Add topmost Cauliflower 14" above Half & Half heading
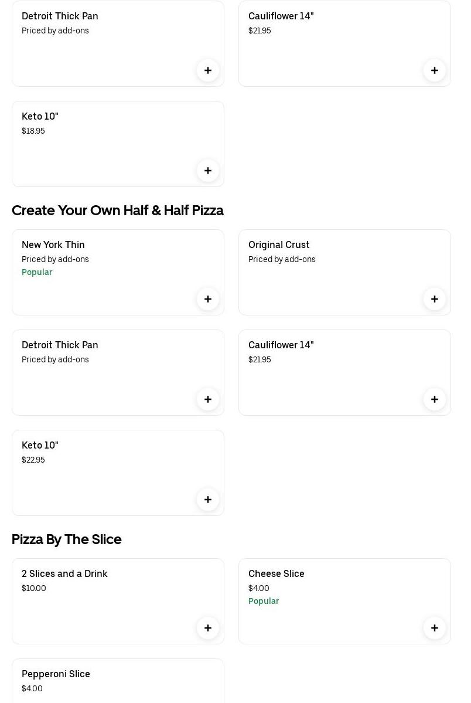471x703 pixels. [435, 70]
